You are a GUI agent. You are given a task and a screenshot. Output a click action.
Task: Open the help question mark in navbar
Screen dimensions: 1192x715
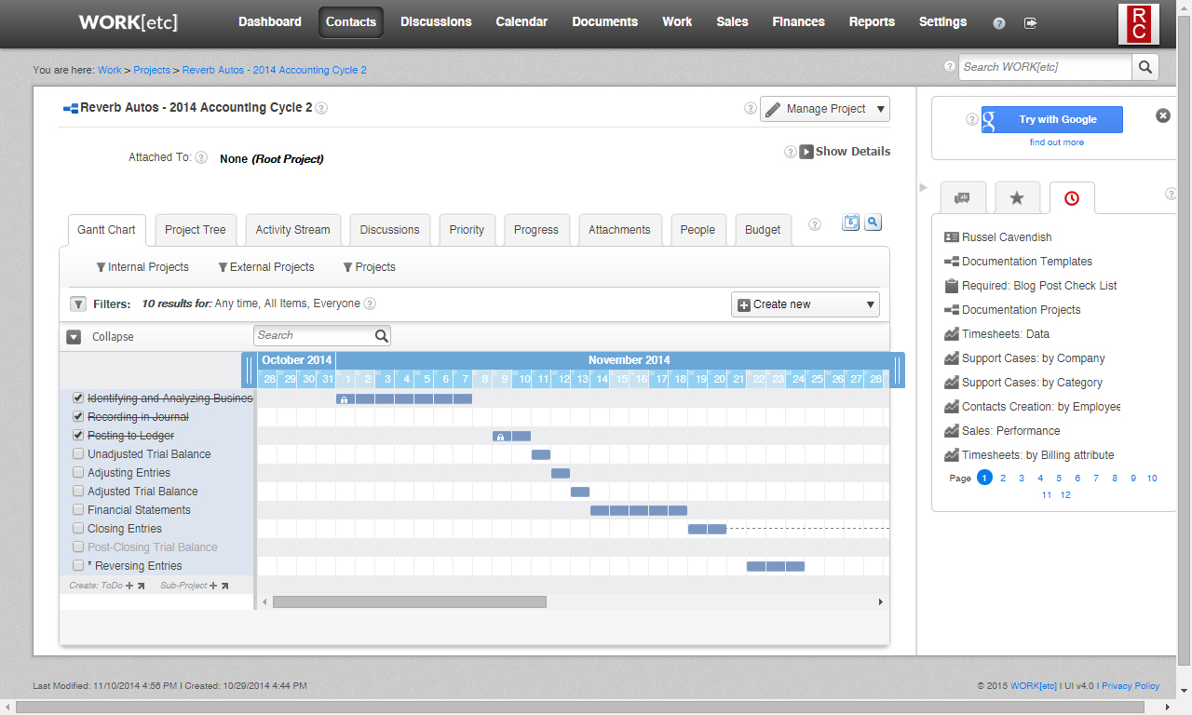(x=999, y=23)
